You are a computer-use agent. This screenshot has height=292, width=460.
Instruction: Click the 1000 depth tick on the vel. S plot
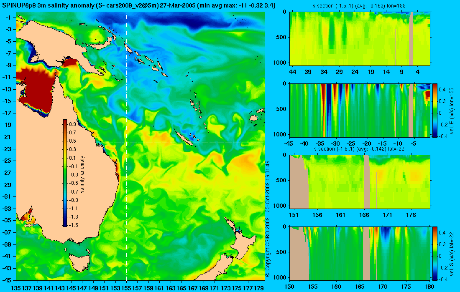(x=281, y=277)
